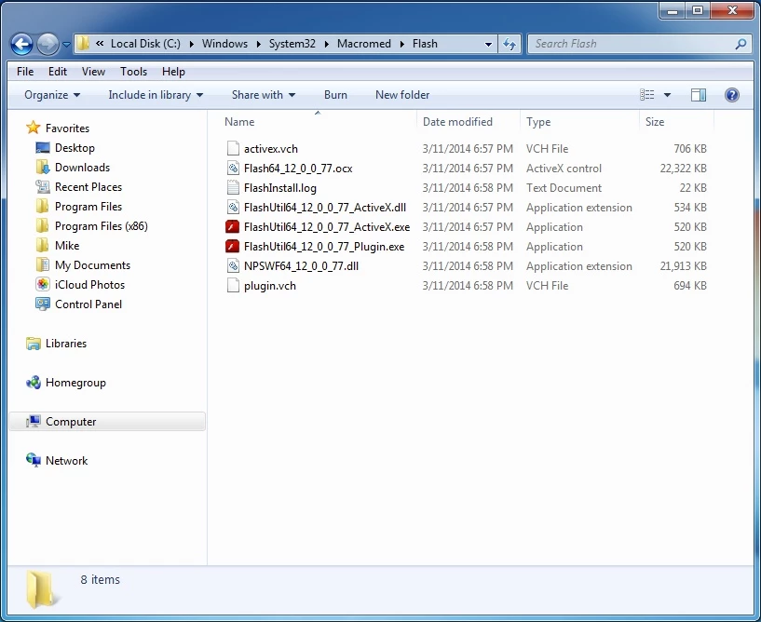Click the Burn toolbar button
Screen dimensions: 761x622
point(335,95)
